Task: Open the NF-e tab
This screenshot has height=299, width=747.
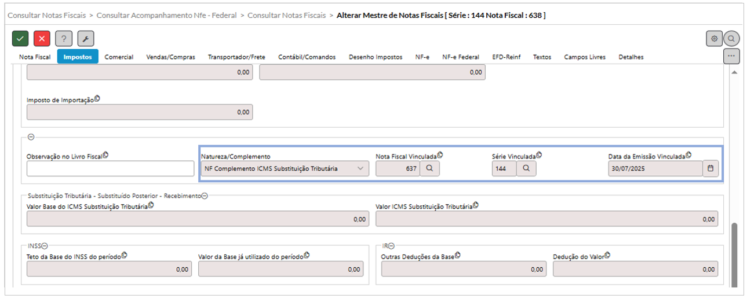Action: point(422,57)
